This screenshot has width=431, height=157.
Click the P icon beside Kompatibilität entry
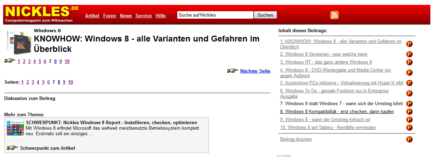[409, 112]
